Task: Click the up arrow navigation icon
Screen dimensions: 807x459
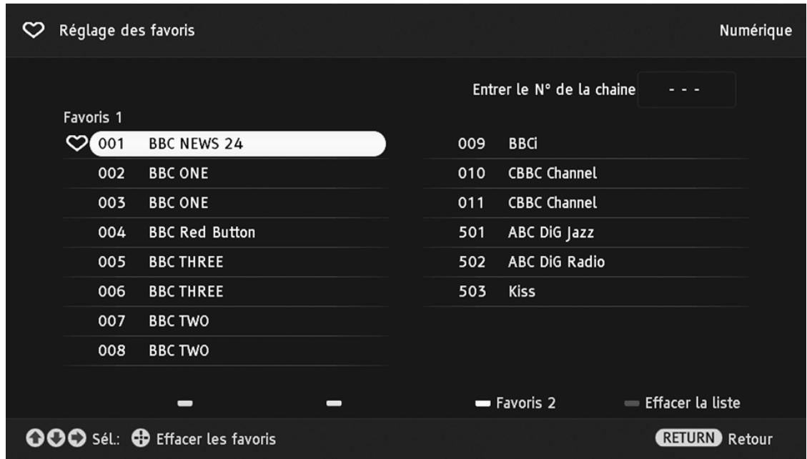Action: tap(35, 438)
